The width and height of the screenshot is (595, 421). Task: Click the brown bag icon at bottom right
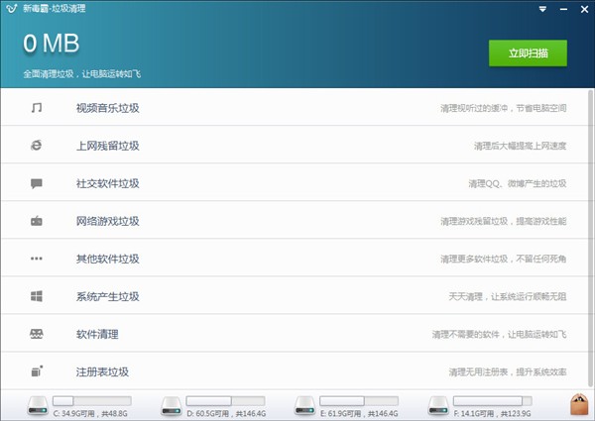[579, 404]
